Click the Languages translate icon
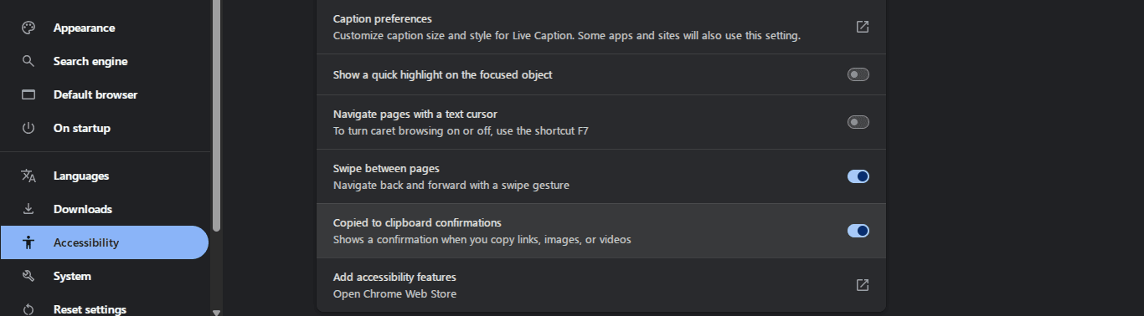The image size is (1144, 316). (x=28, y=176)
